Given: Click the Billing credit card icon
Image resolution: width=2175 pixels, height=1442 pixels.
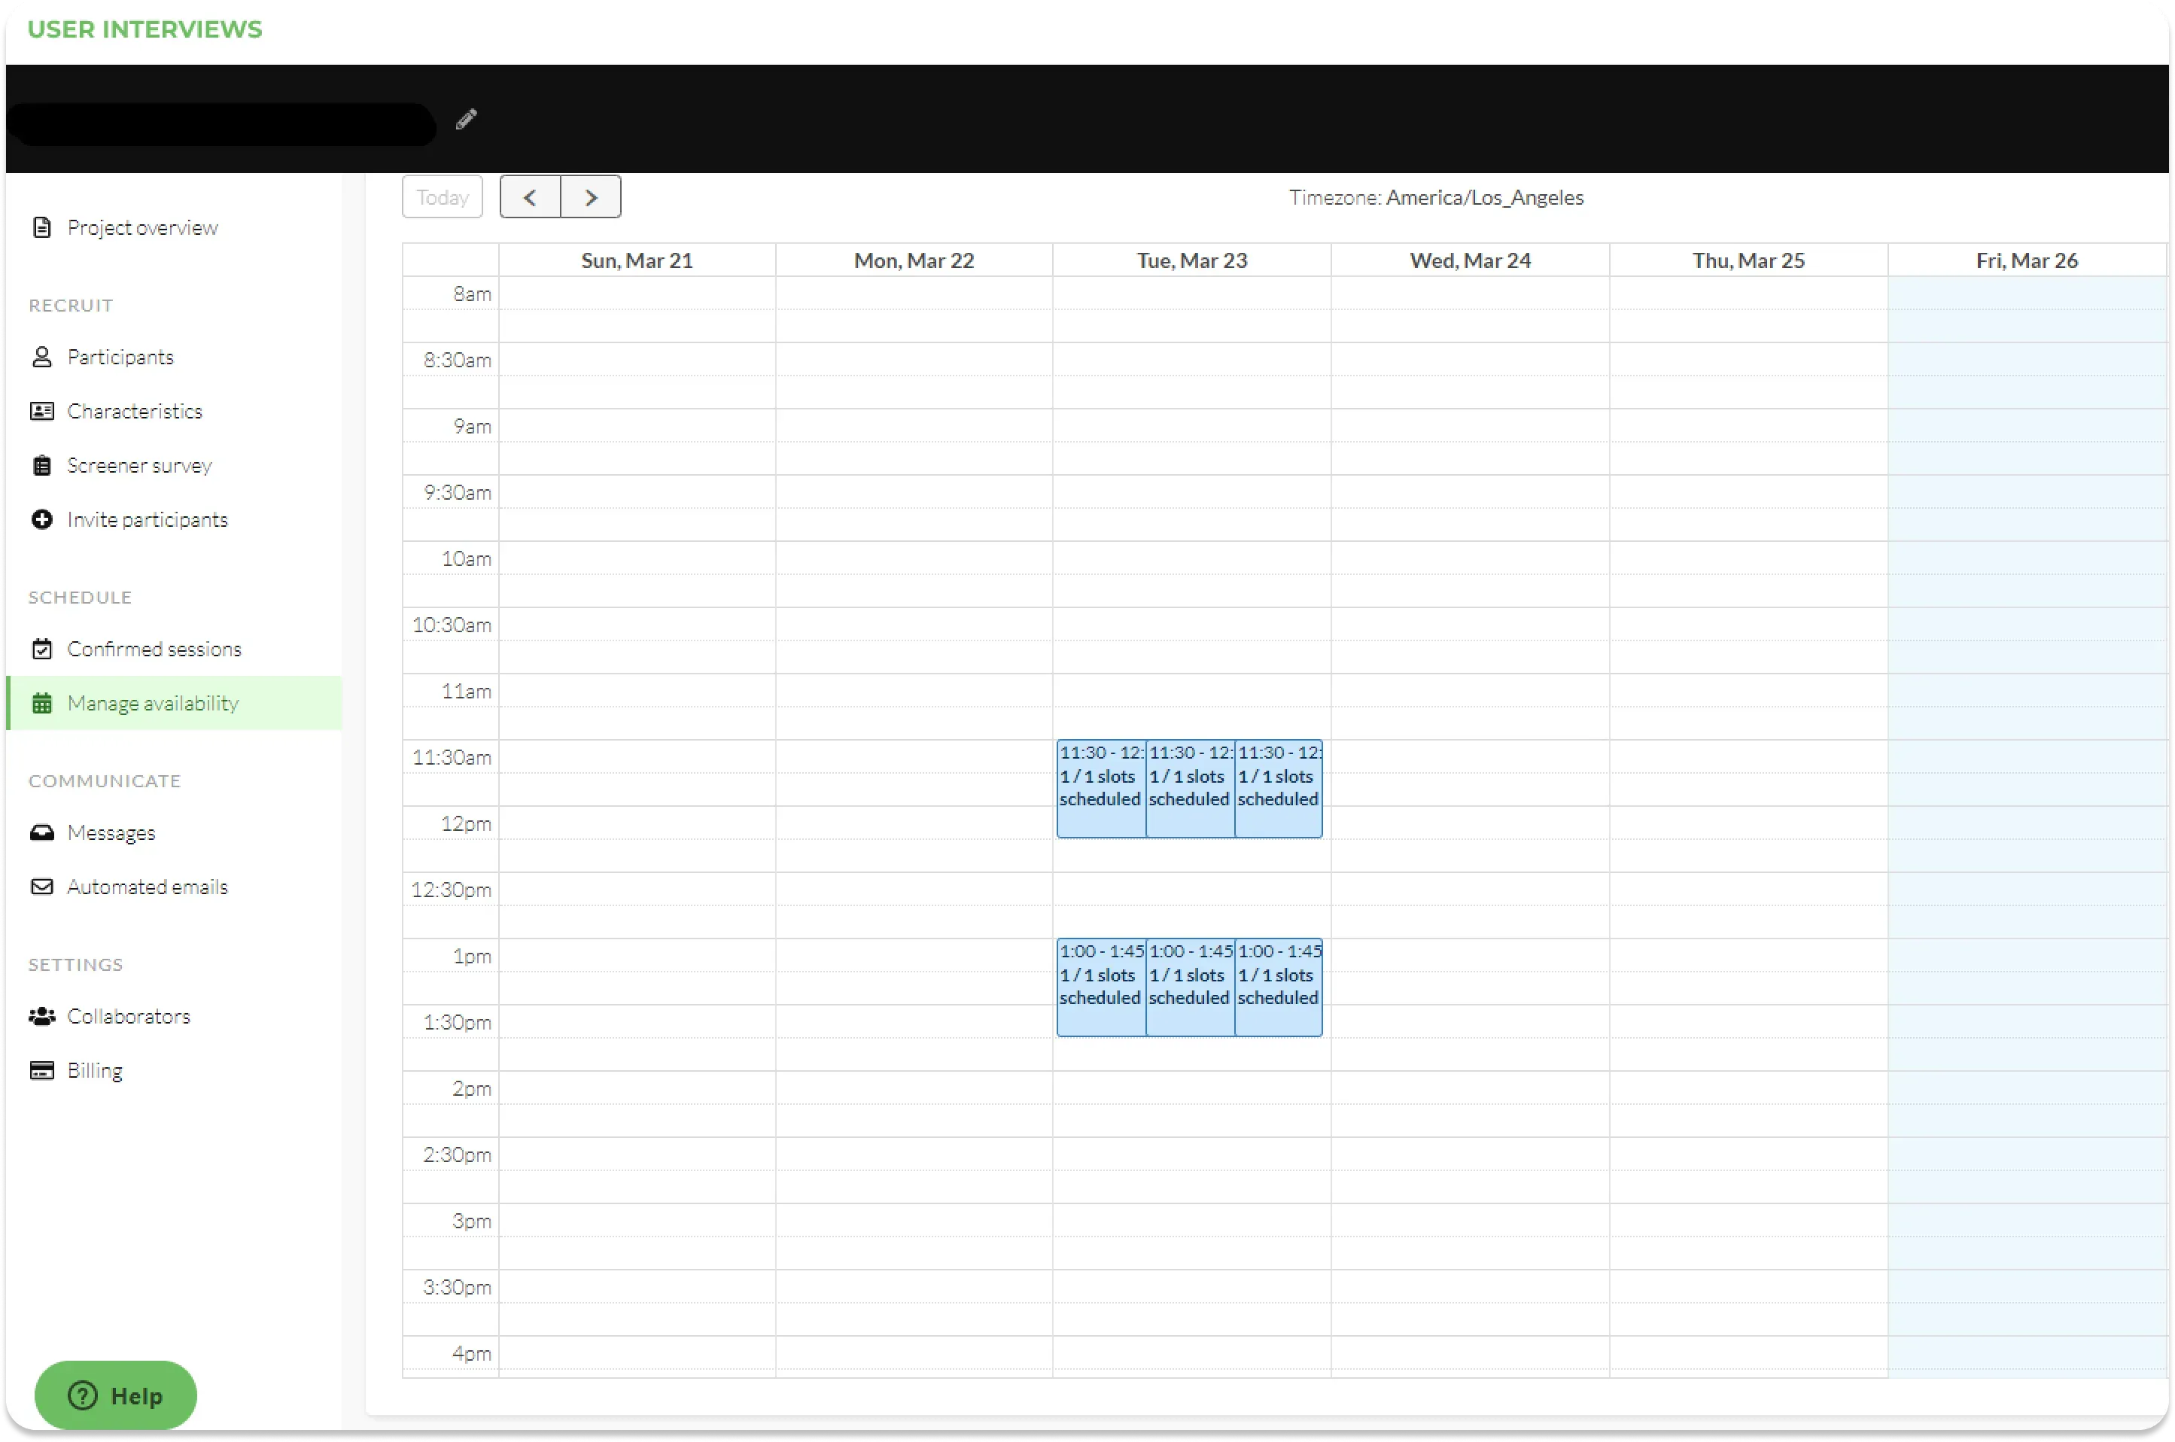Looking at the screenshot, I should coord(42,1070).
